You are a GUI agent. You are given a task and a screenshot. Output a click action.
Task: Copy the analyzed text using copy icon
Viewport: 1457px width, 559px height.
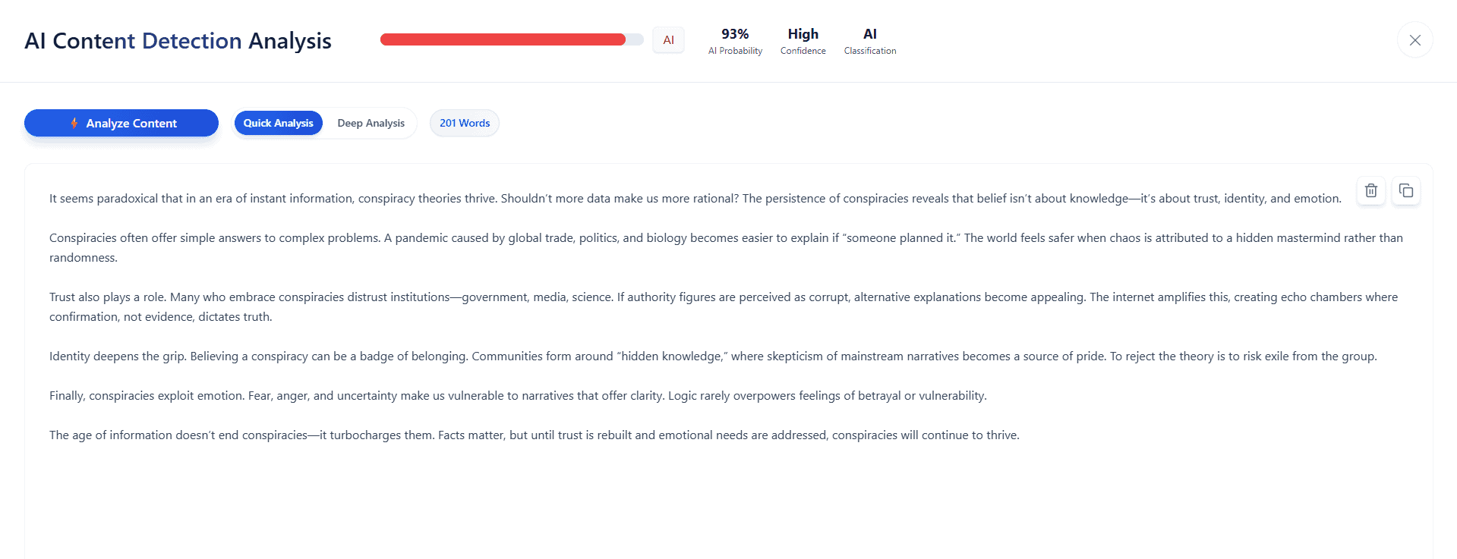(1406, 190)
